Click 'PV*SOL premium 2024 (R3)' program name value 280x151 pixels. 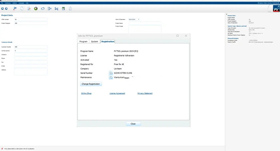point(126,51)
